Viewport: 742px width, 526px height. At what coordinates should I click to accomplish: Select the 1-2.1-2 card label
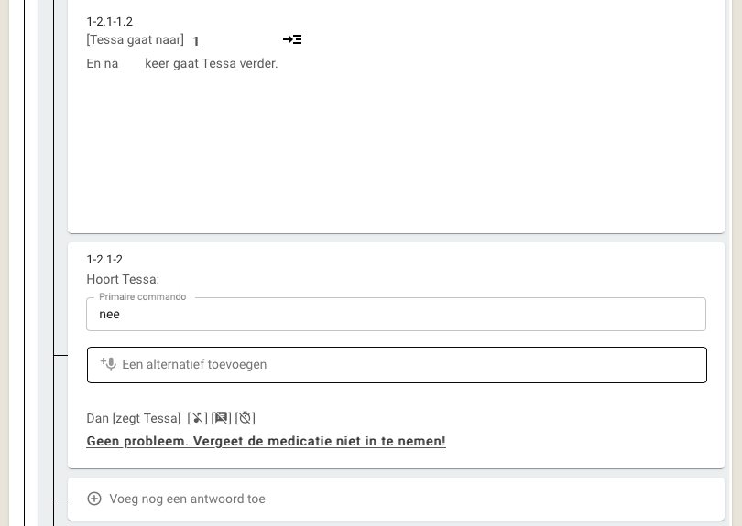pyautogui.click(x=104, y=260)
